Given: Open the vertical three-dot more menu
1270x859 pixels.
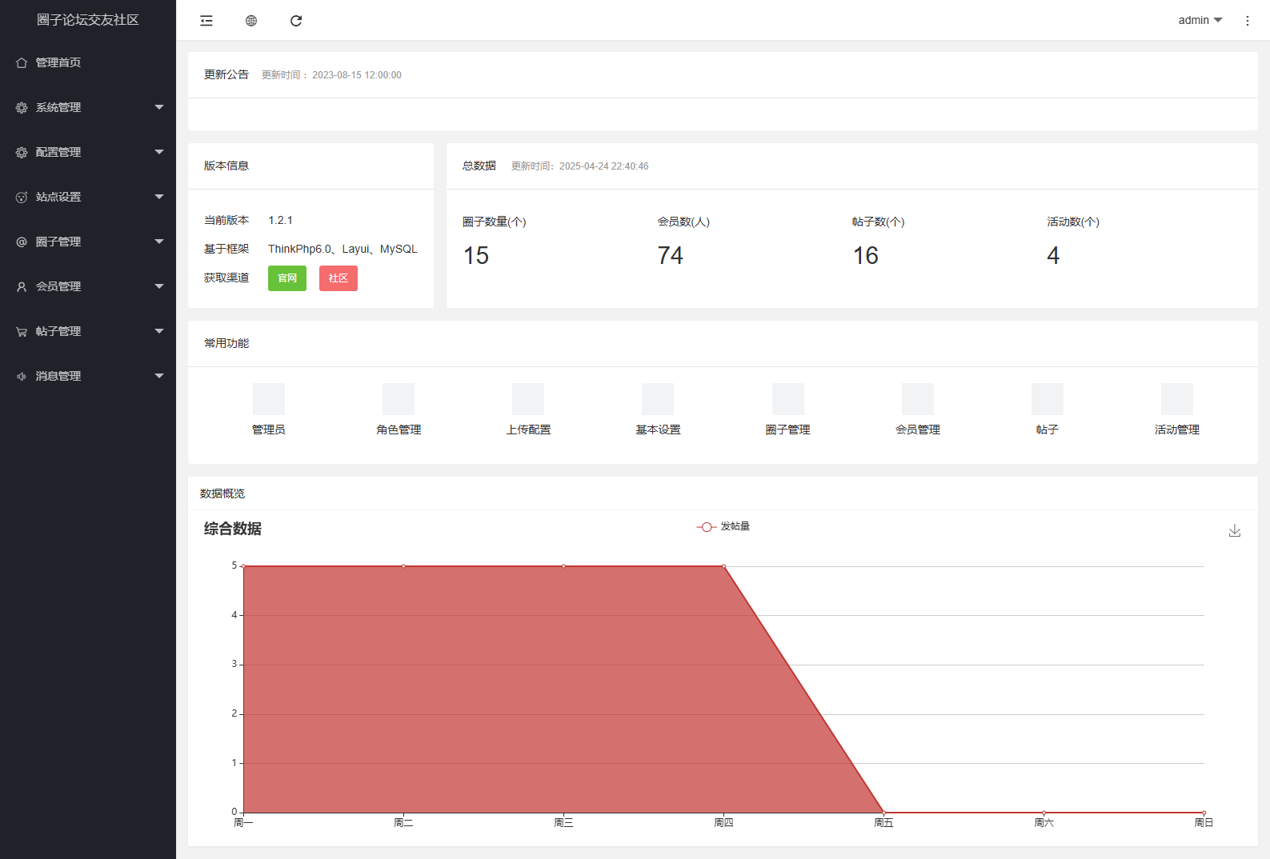Looking at the screenshot, I should [1247, 21].
